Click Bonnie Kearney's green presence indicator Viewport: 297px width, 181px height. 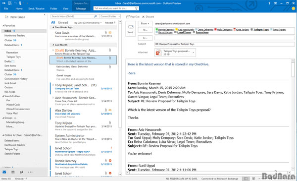click(156, 30)
